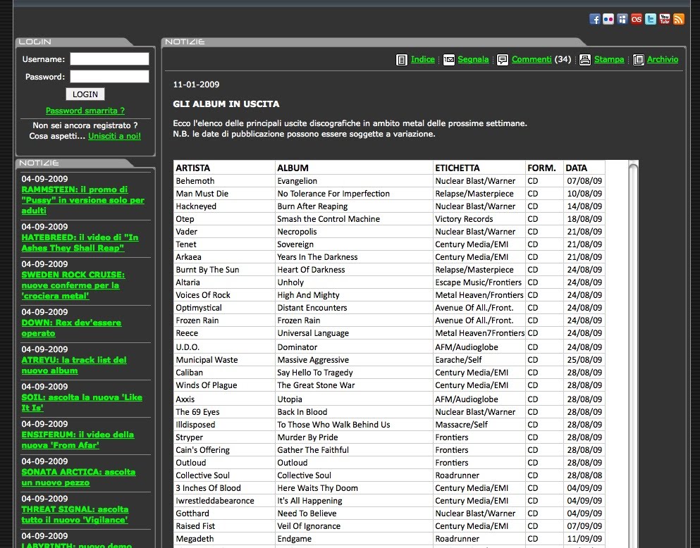Viewport: 700px width, 548px height.
Task: Select the 'U.D.O.' artist cell
Action: tap(224, 347)
